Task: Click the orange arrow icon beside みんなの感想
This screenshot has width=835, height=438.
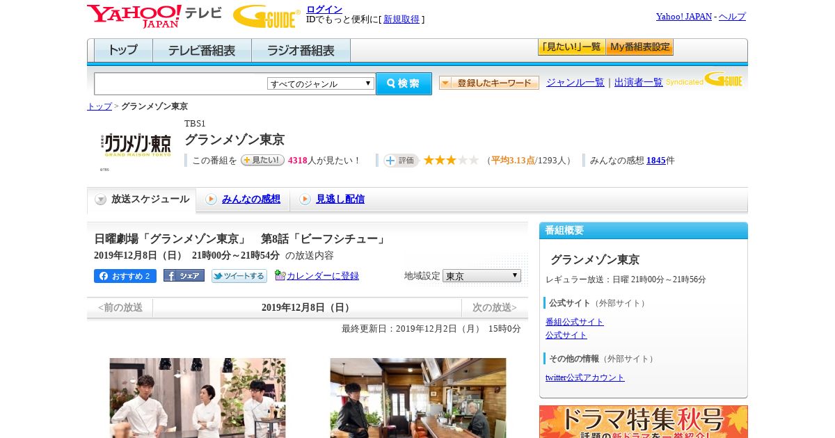Action: point(211,200)
